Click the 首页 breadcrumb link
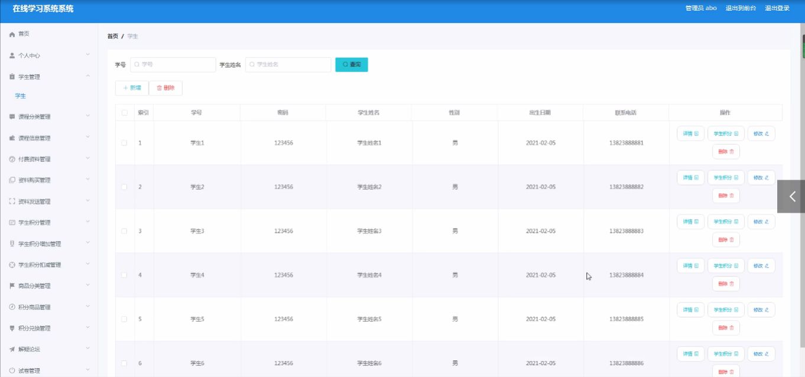805x377 pixels. [x=112, y=37]
